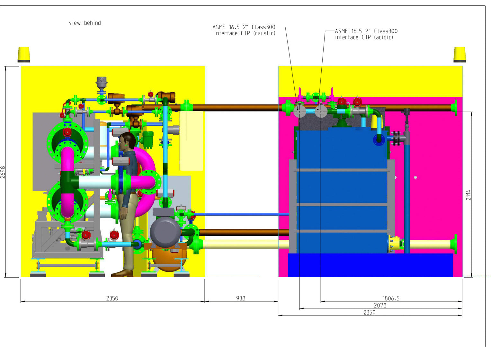Select the 938 gap dimension text
The image size is (491, 347).
coord(241,298)
